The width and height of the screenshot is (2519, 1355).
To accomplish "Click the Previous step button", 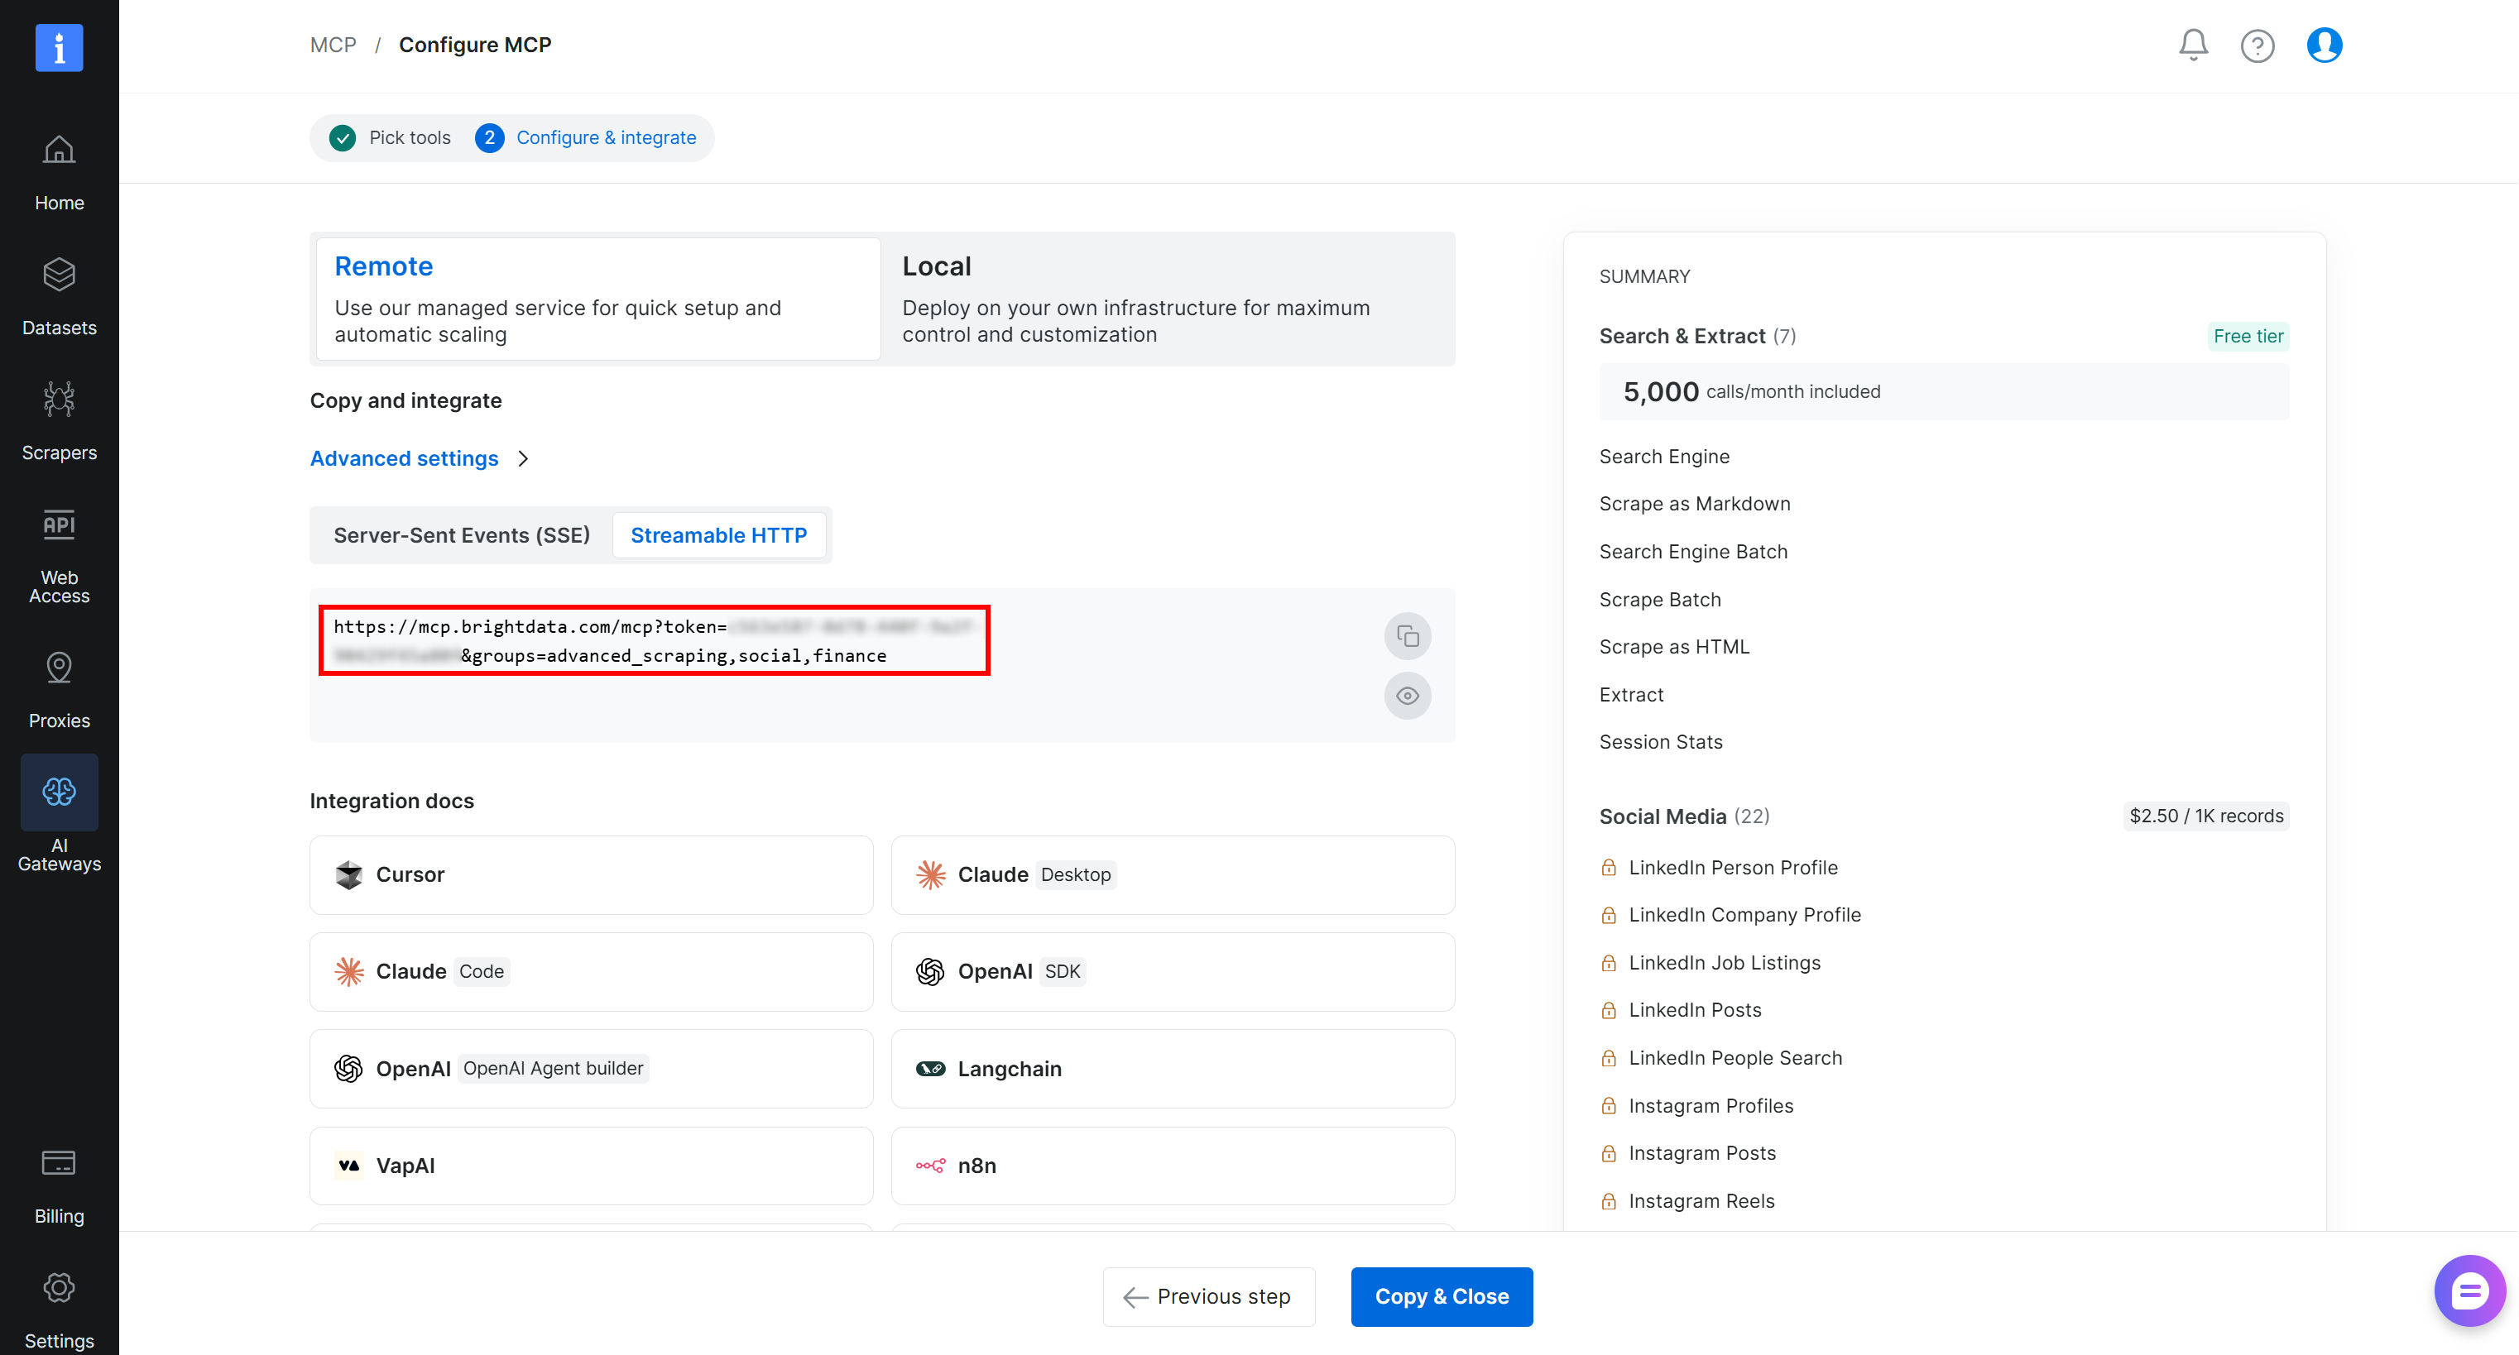I will [1209, 1297].
